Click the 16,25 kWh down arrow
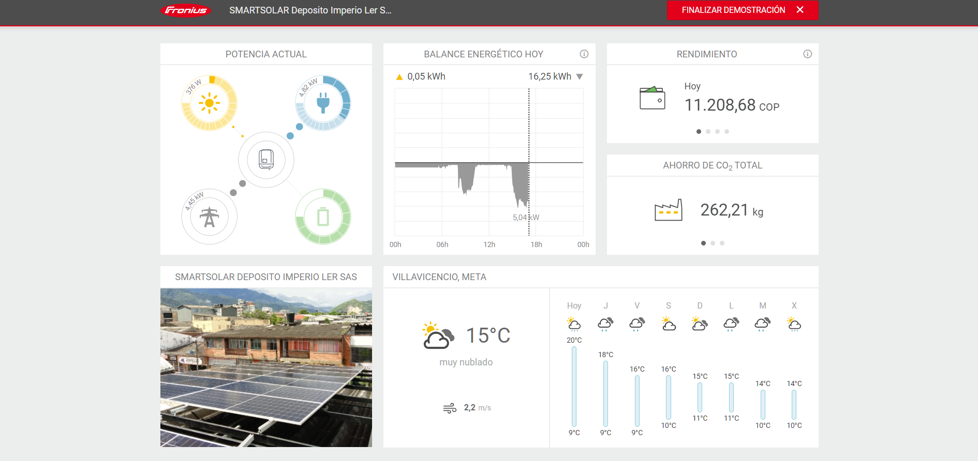 580,77
